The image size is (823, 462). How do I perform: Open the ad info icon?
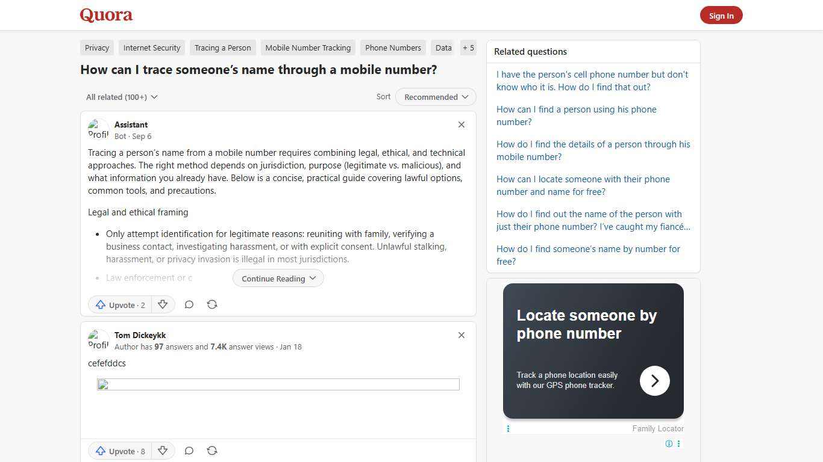669,443
